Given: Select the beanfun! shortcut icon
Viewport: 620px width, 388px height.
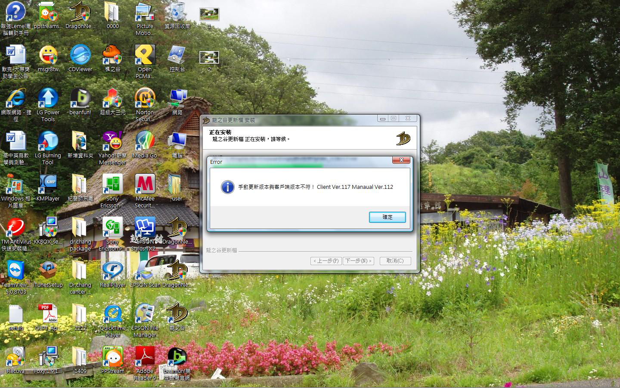Looking at the screenshot, I should pos(80,102).
